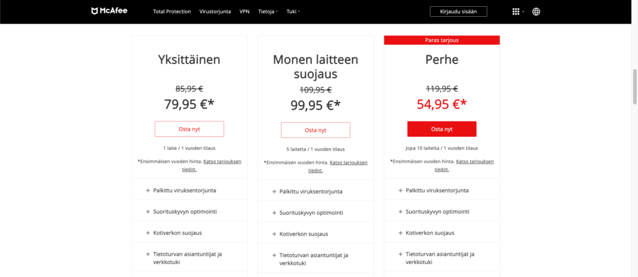
Task: Open the Tuki dropdown menu
Action: click(293, 11)
